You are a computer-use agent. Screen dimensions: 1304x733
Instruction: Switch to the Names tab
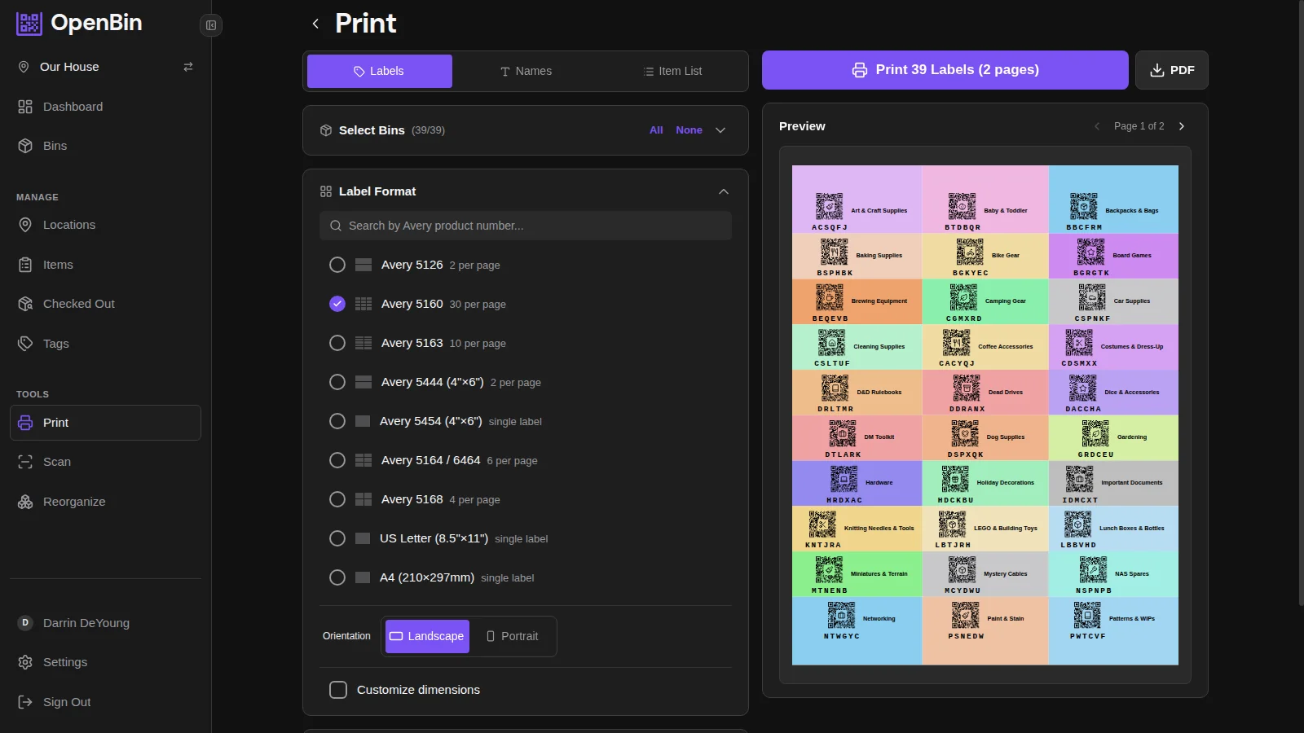[526, 71]
